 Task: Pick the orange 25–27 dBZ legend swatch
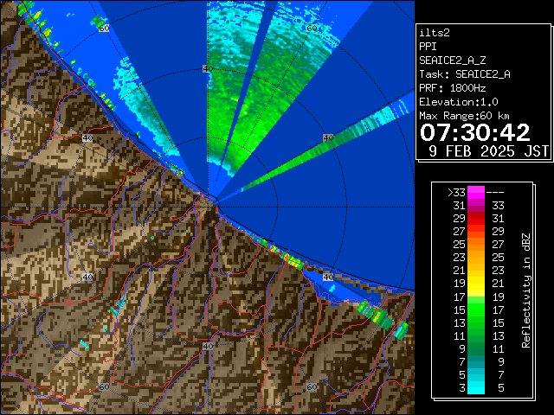tap(476, 245)
